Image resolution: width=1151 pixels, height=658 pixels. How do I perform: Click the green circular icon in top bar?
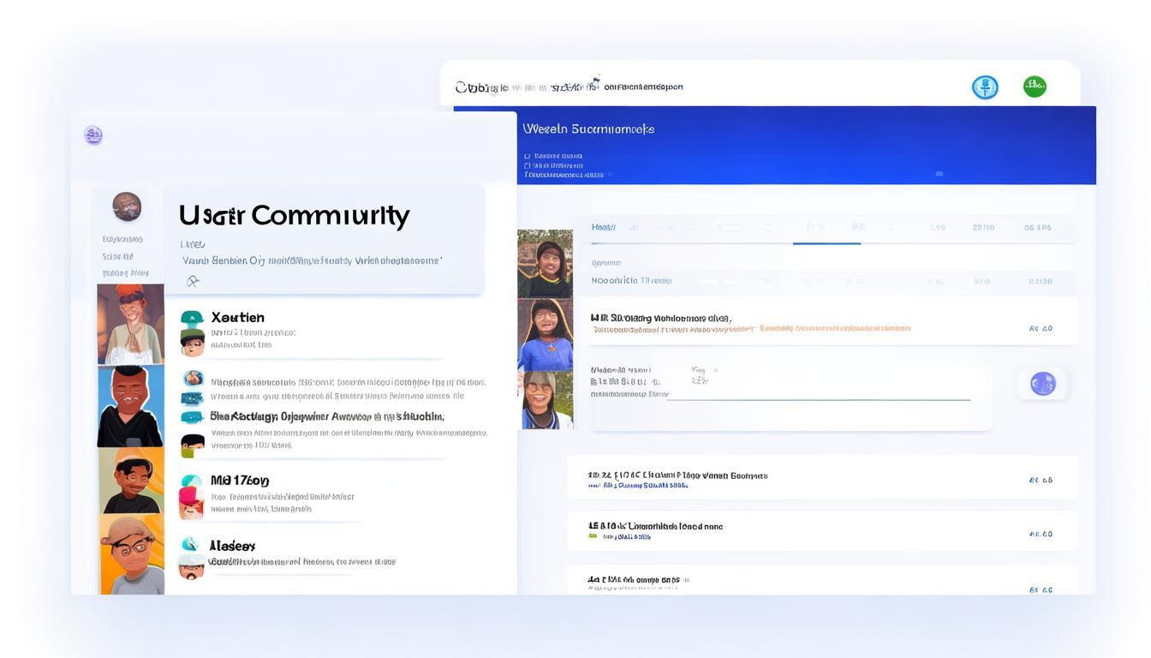click(1035, 86)
